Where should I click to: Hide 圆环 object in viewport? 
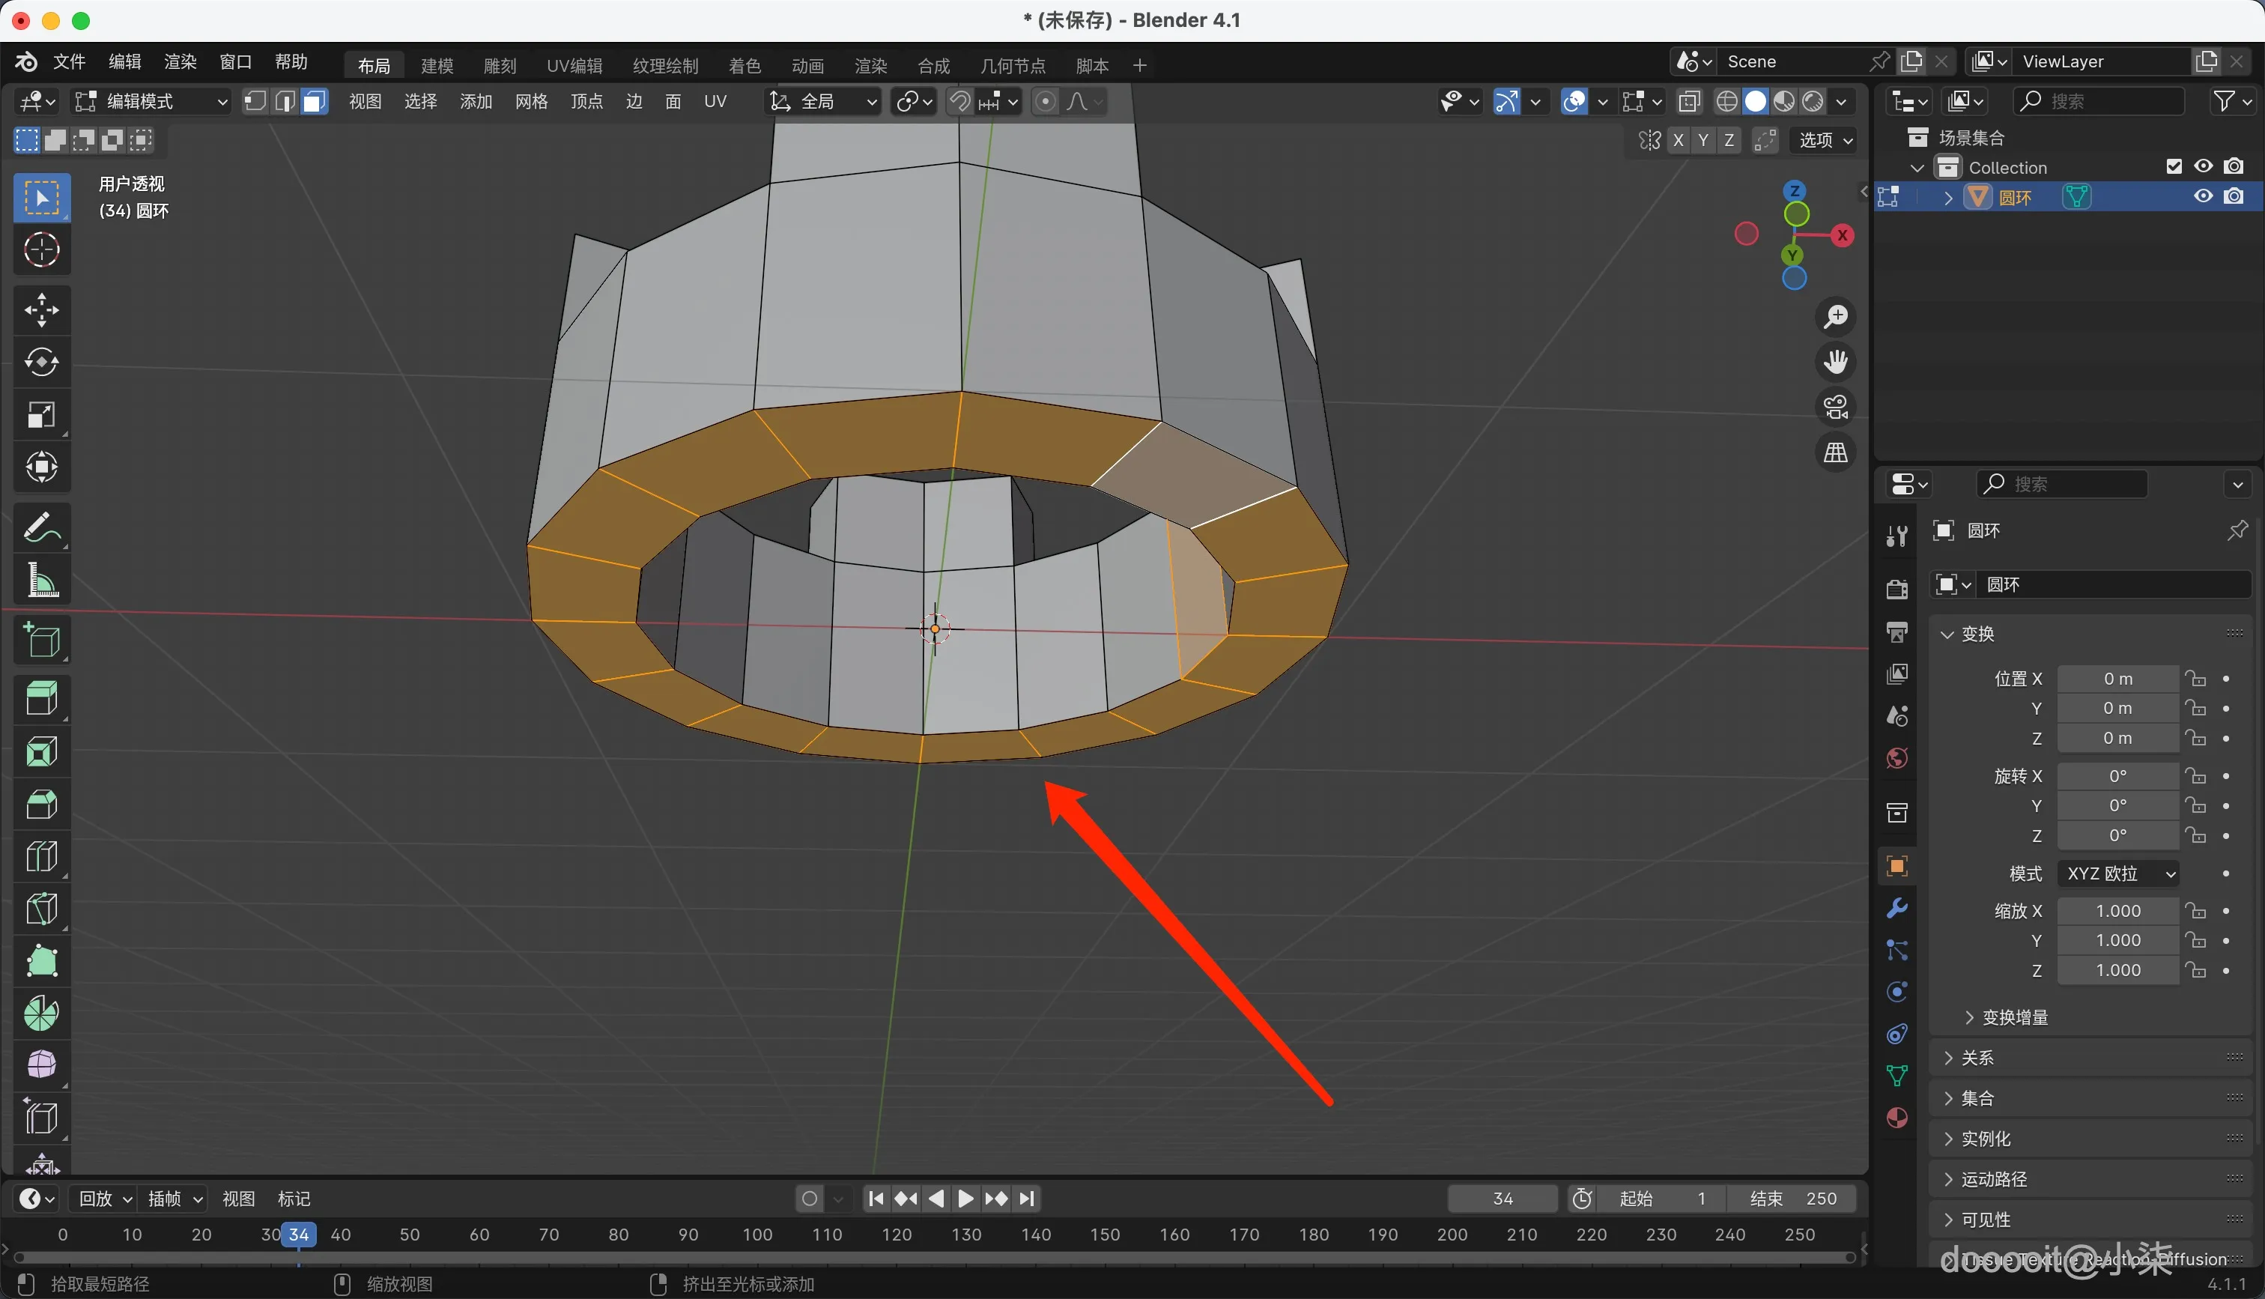[x=2204, y=196]
